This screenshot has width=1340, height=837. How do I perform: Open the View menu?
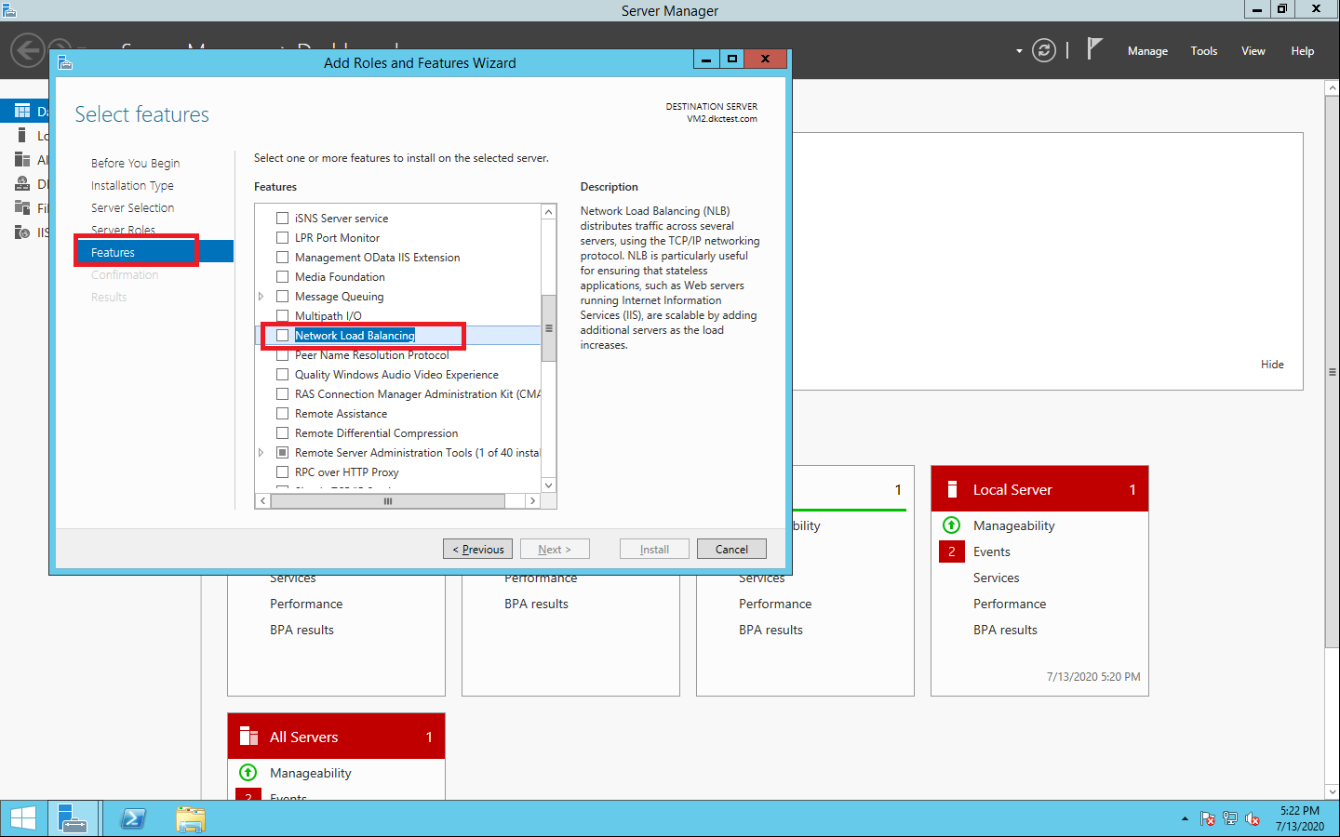(x=1253, y=51)
